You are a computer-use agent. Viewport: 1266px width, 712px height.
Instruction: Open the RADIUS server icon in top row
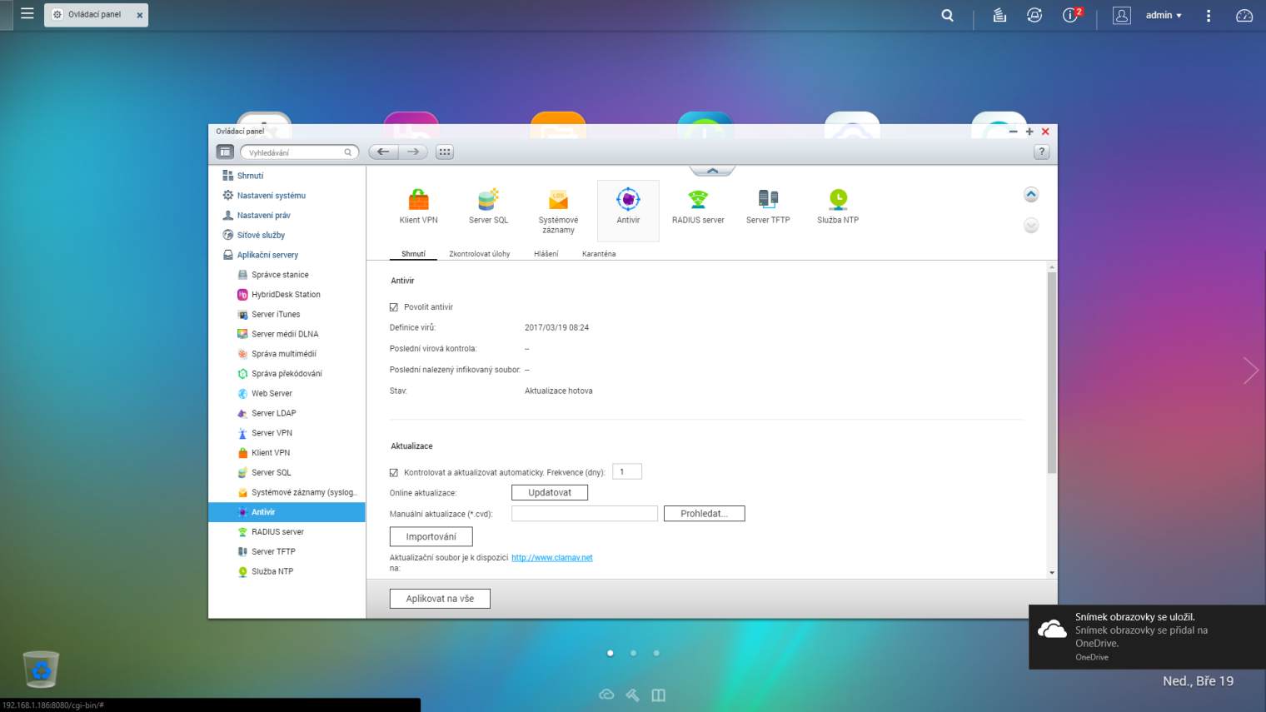pyautogui.click(x=698, y=207)
